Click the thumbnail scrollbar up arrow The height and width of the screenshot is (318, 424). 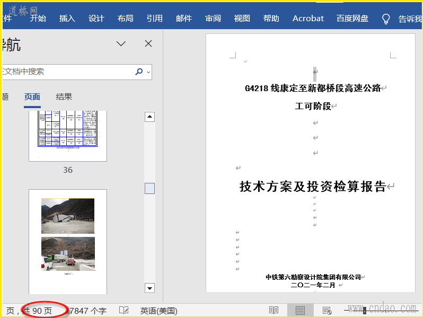point(149,117)
